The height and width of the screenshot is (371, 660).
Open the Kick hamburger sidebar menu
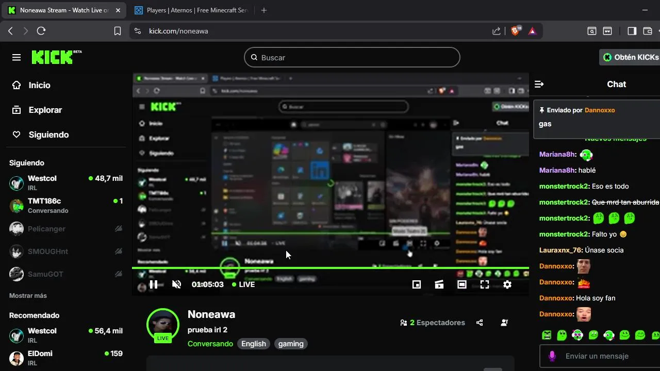16,57
